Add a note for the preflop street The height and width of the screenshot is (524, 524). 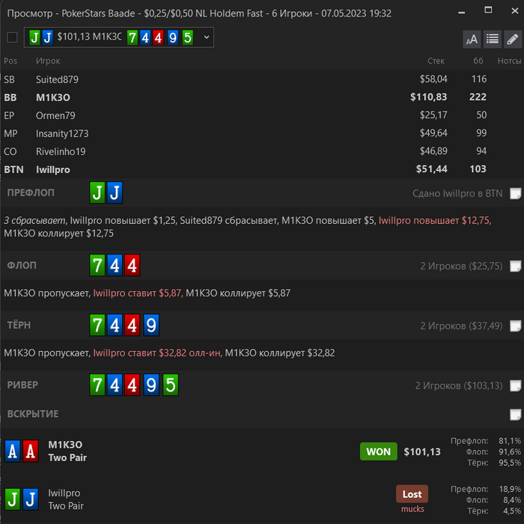pyautogui.click(x=515, y=193)
